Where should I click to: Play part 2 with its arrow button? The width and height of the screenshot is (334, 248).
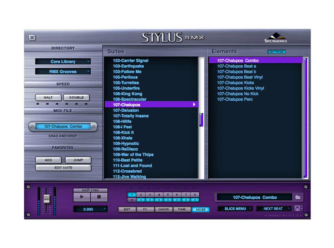point(141,200)
